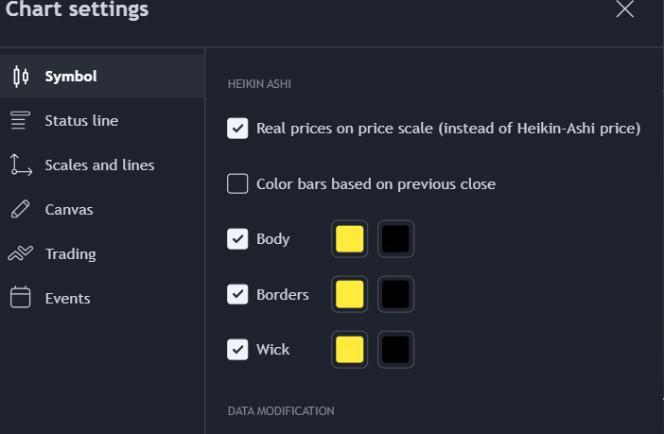Uncheck Real prices on price scale
Viewport: 664px width, 434px height.
point(237,128)
